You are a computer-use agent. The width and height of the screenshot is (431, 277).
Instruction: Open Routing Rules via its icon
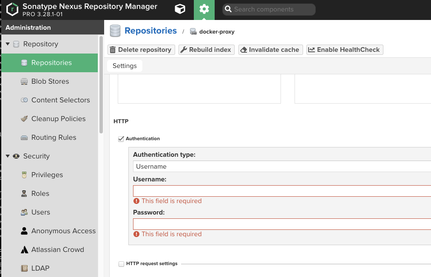pyautogui.click(x=24, y=138)
